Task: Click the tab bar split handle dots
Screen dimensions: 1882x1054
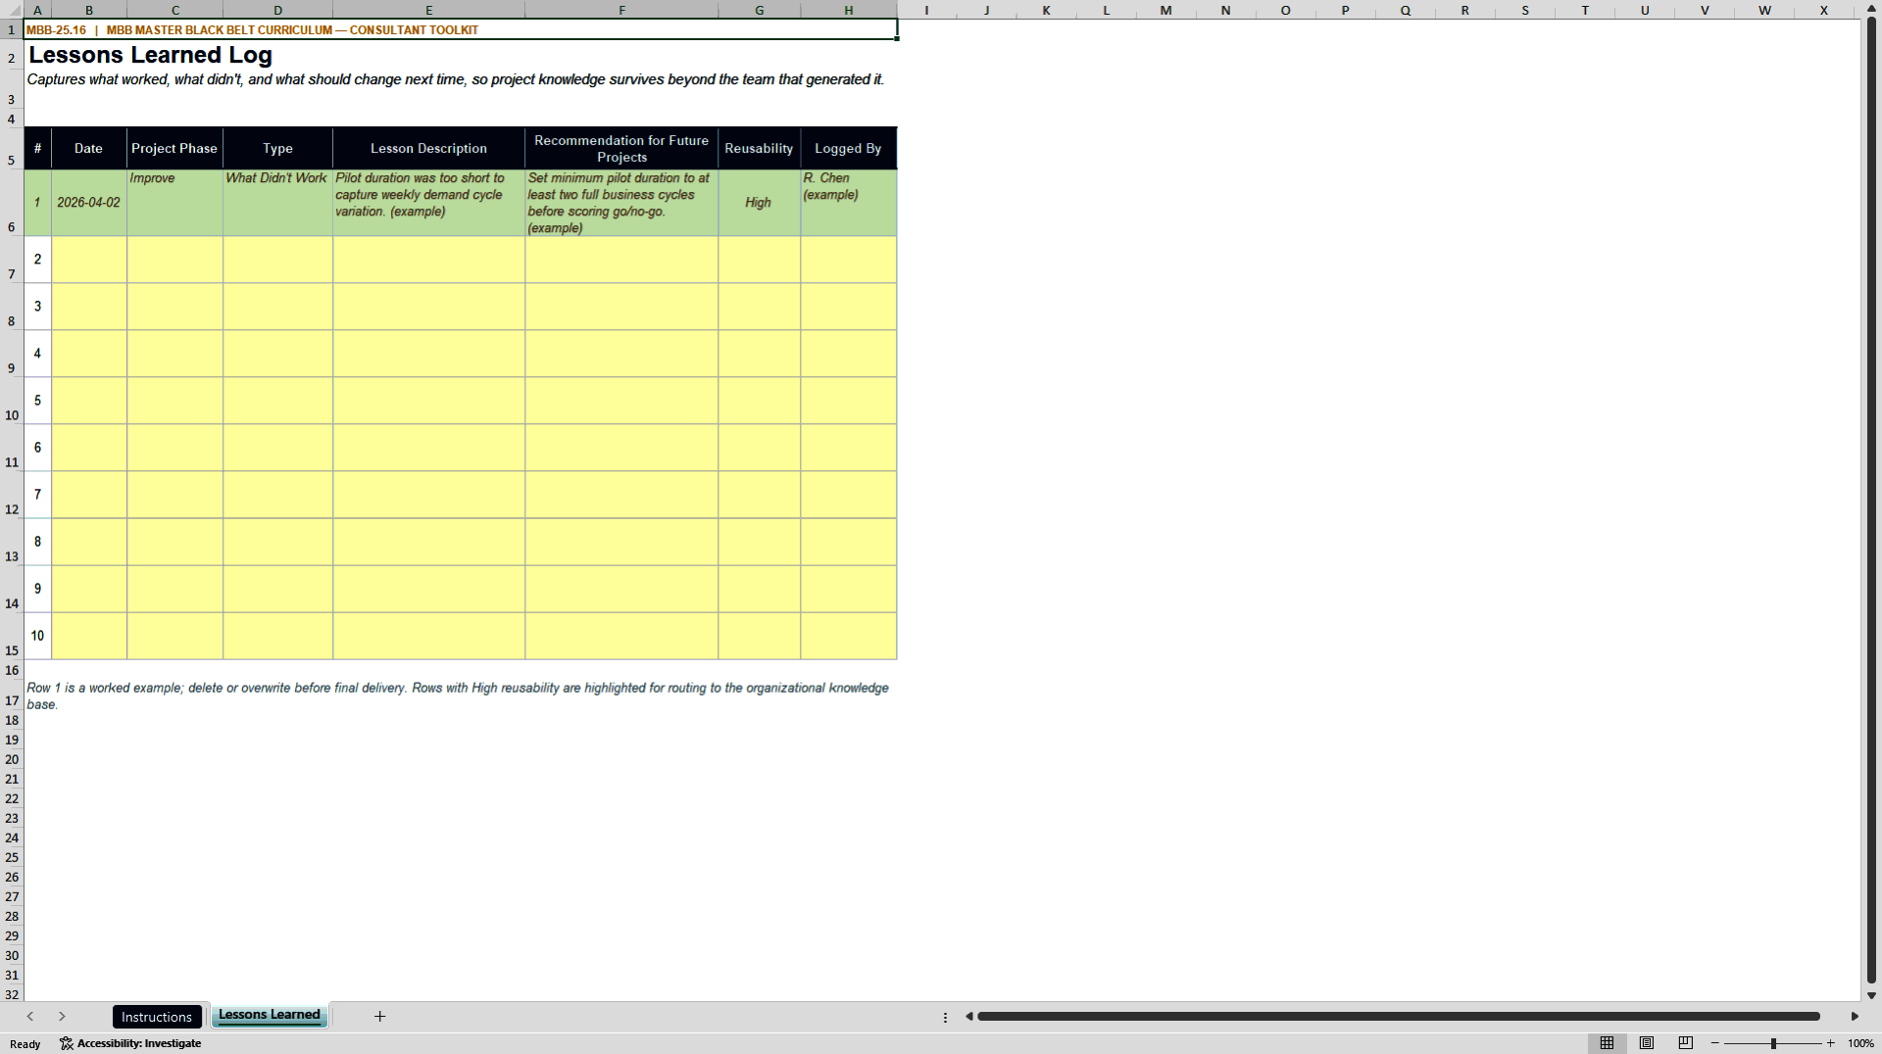Action: pyautogui.click(x=945, y=1017)
